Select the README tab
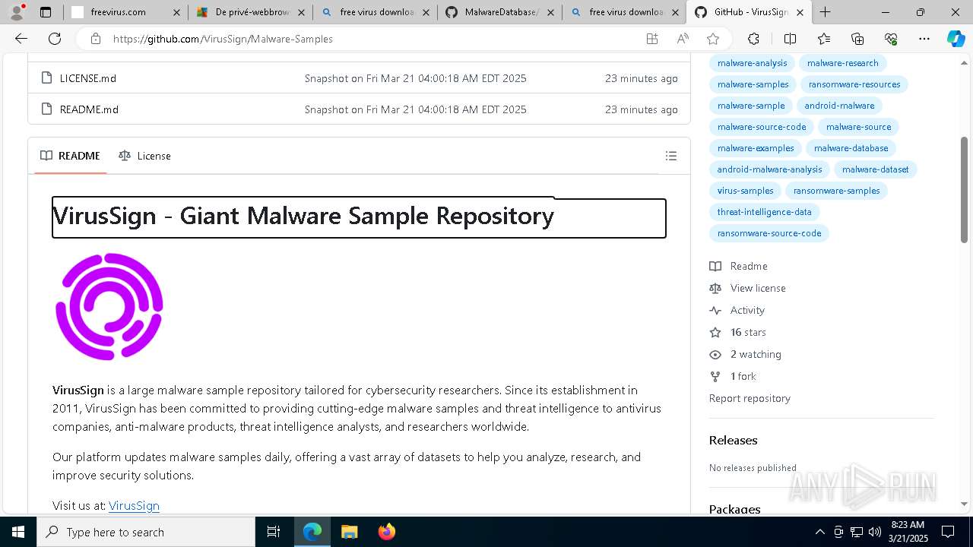 pyautogui.click(x=70, y=156)
